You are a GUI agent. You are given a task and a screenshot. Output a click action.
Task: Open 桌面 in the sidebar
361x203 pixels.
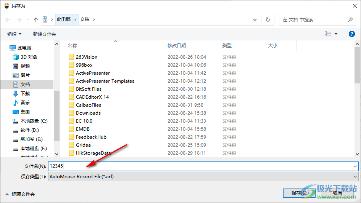21,112
